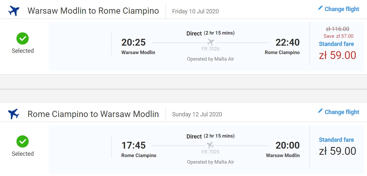This screenshot has height=176, width=367.
Task: Click the Standard fare label on return flight
Action: (x=336, y=139)
